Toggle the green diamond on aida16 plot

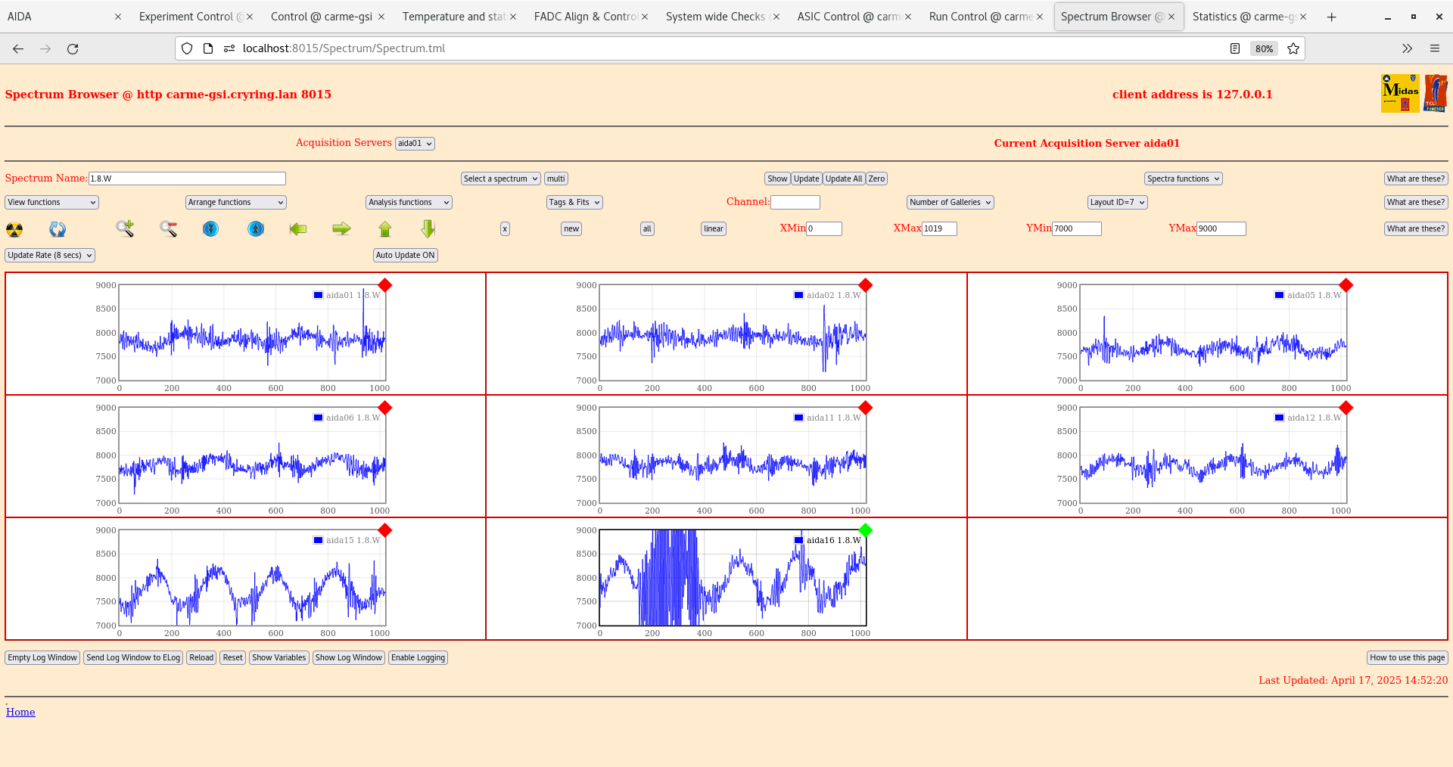866,530
